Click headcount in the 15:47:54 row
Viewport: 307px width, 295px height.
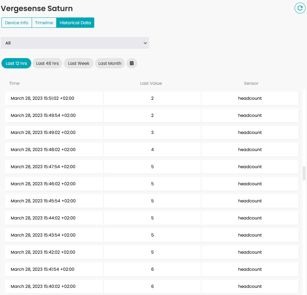click(x=250, y=166)
